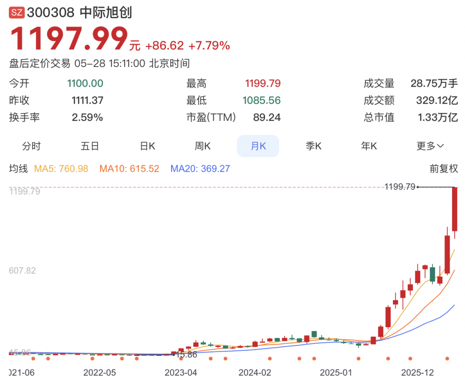This screenshot has height=383, width=465.
Task: Click the large green candlestick near 2025-12
Action: coord(432,274)
